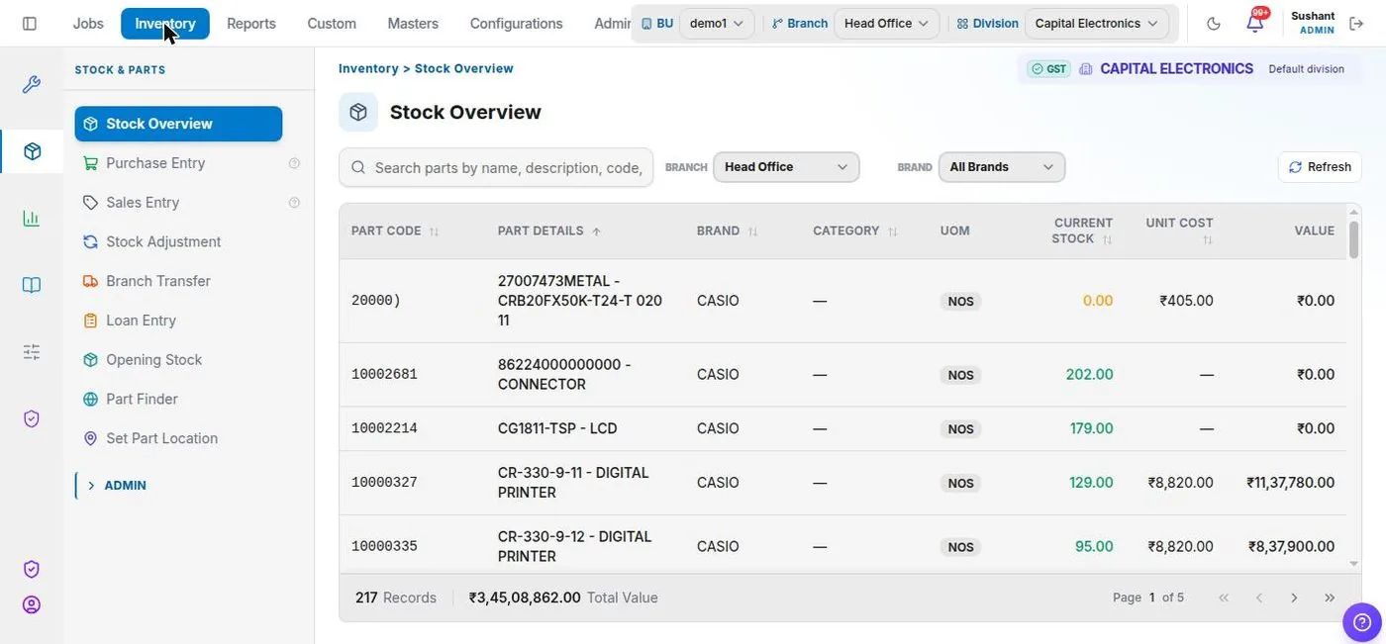Click the Stock Overview cube header icon
The width and height of the screenshot is (1386, 644).
pyautogui.click(x=358, y=112)
